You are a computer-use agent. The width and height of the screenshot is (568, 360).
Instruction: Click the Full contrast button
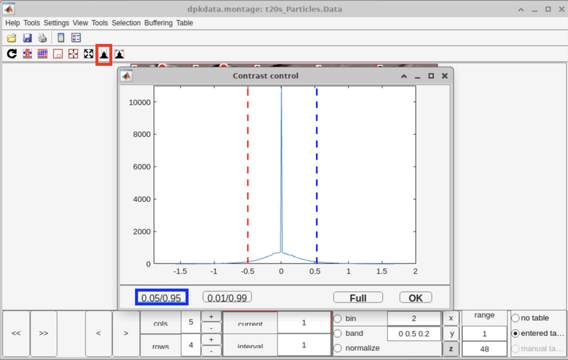tap(358, 298)
